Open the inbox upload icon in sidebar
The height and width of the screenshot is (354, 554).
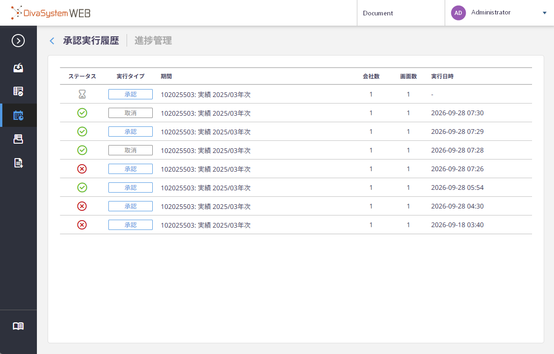tap(18, 68)
